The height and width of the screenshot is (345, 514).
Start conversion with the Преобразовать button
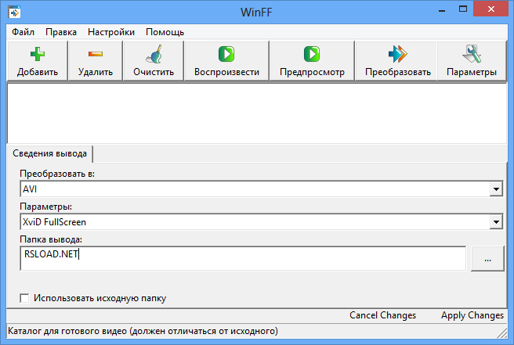click(x=397, y=61)
